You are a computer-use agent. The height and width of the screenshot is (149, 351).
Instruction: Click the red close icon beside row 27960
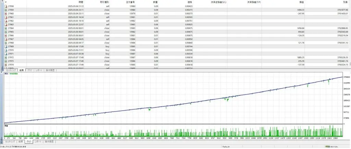[x=5, y=13]
